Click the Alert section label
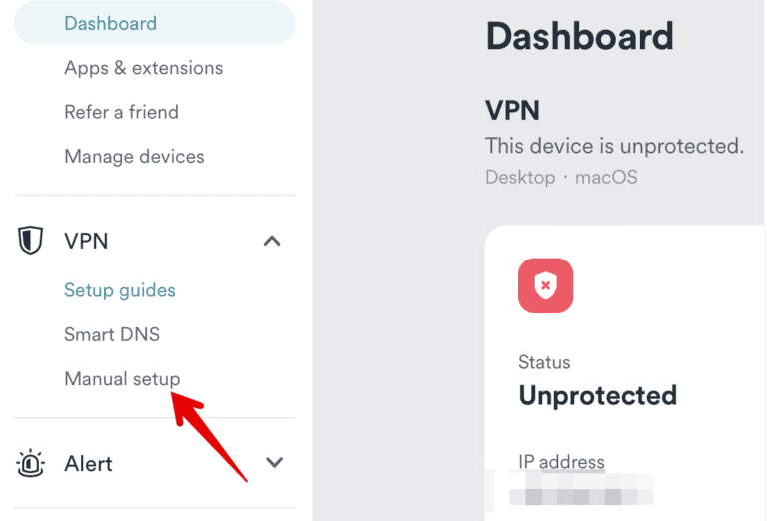Screen dimensions: 767x521 coord(88,463)
